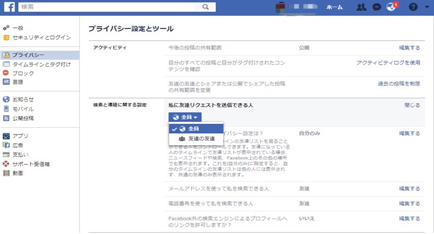Click the 広告 icon
This screenshot has width=434, height=234.
click(x=6, y=145)
